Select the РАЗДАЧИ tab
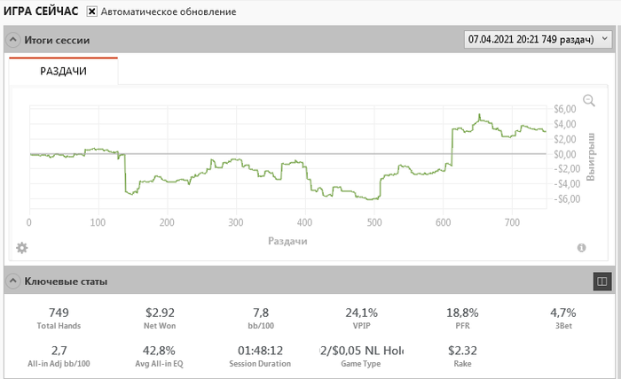Image resolution: width=621 pixels, height=379 pixels. tap(64, 71)
